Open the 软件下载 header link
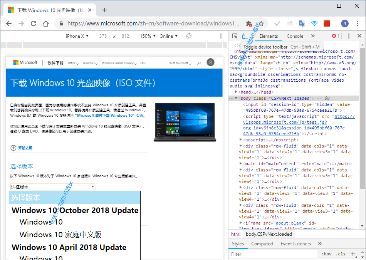Screen dimensions: 366x260 pos(55,63)
